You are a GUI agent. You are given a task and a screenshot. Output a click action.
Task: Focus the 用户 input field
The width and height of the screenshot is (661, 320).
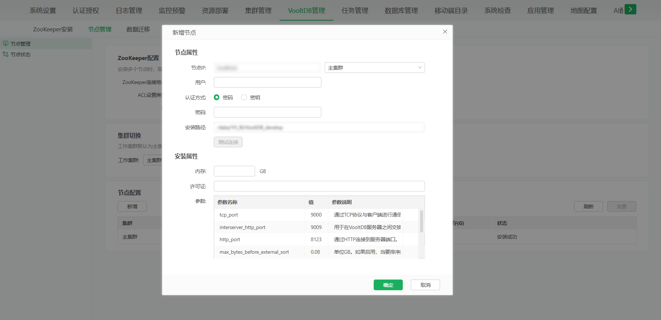tap(267, 82)
